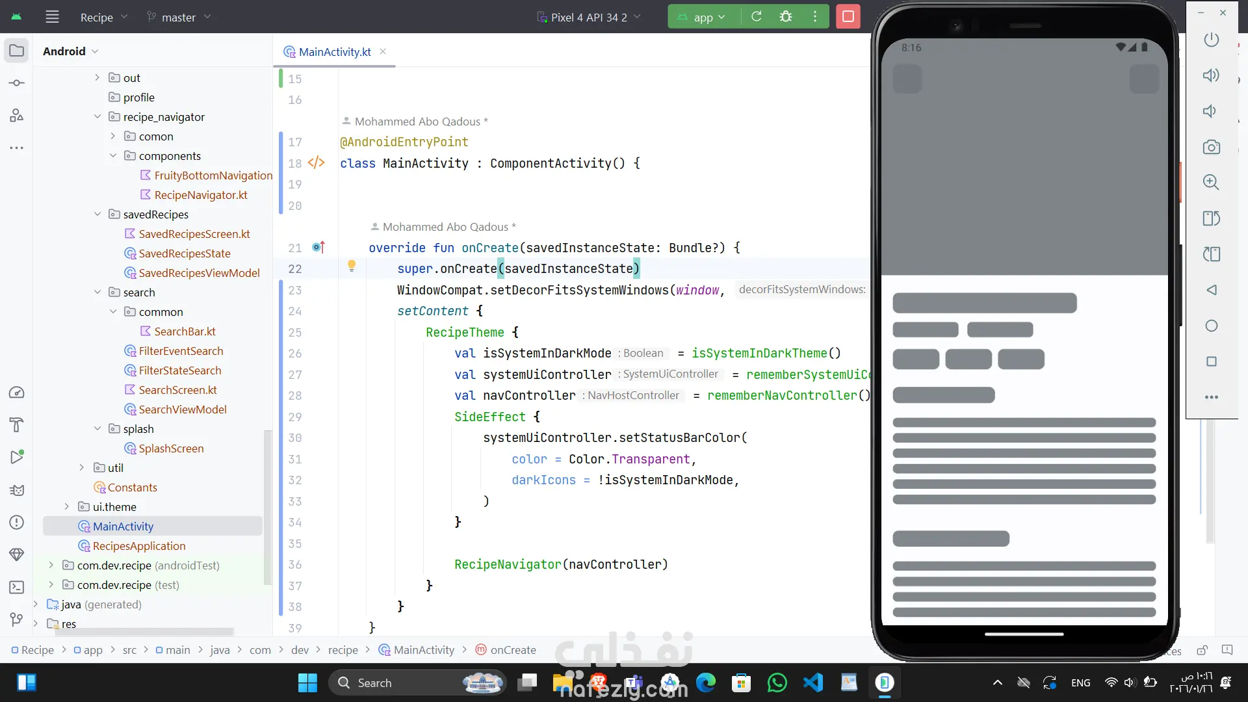Toggle the Project tool window folder icon
1248x702 pixels.
17,51
